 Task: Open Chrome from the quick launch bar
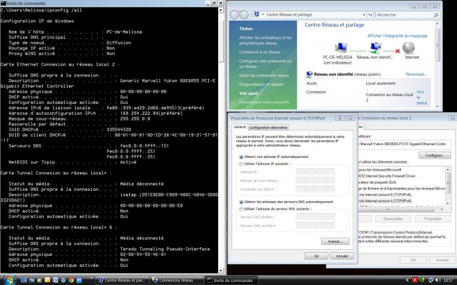(x=71, y=280)
